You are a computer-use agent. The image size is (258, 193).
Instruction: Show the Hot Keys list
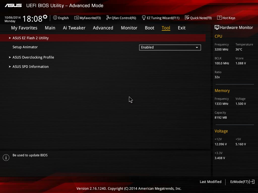pyautogui.click(x=226, y=18)
